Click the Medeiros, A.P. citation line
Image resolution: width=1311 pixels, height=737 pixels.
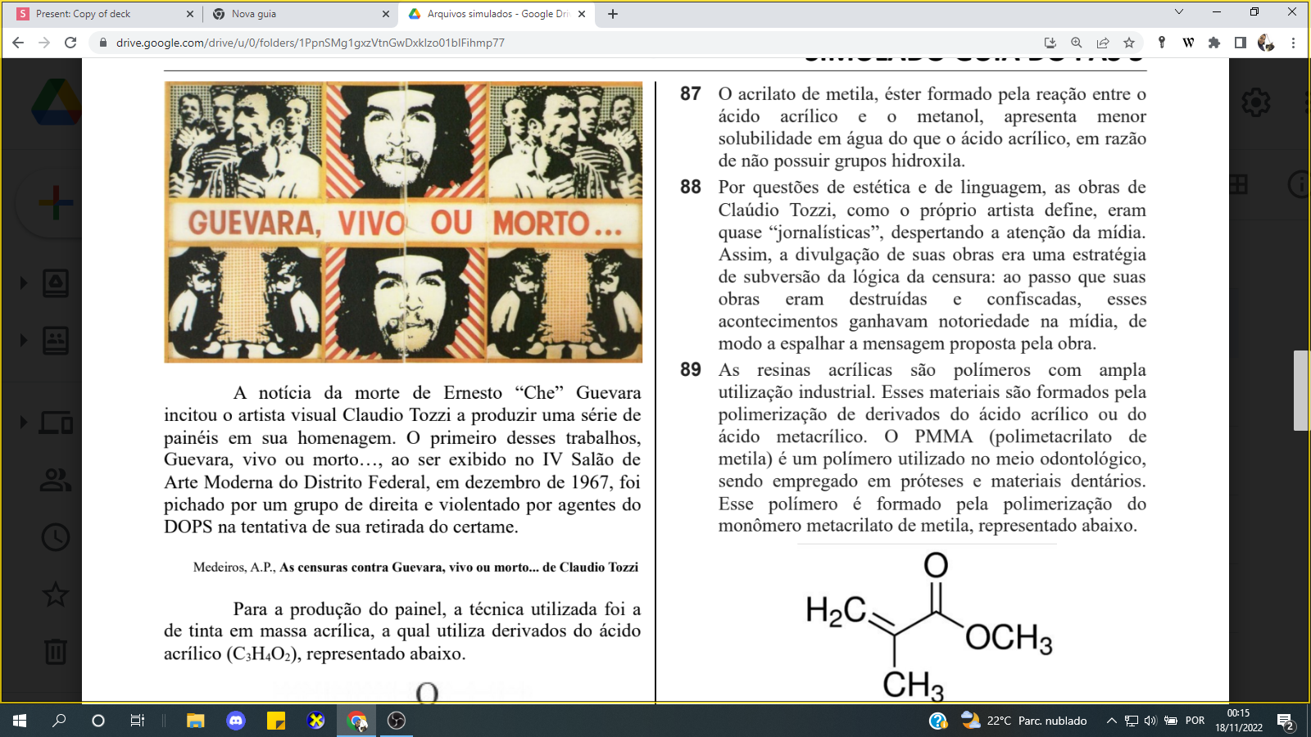pos(415,567)
